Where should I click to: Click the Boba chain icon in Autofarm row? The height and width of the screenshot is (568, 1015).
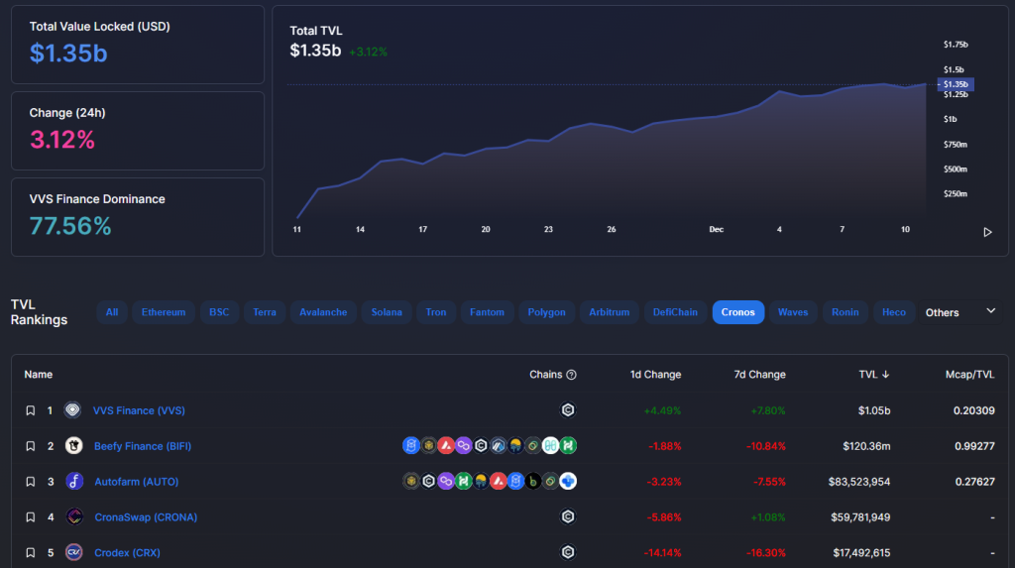click(x=533, y=481)
